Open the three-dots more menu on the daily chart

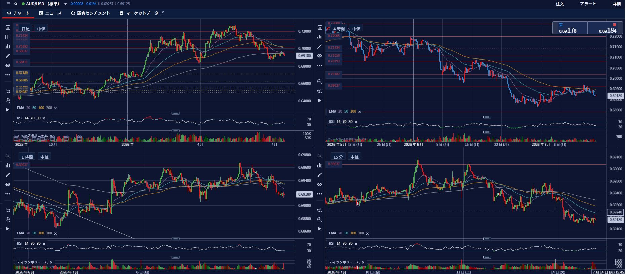8,75
